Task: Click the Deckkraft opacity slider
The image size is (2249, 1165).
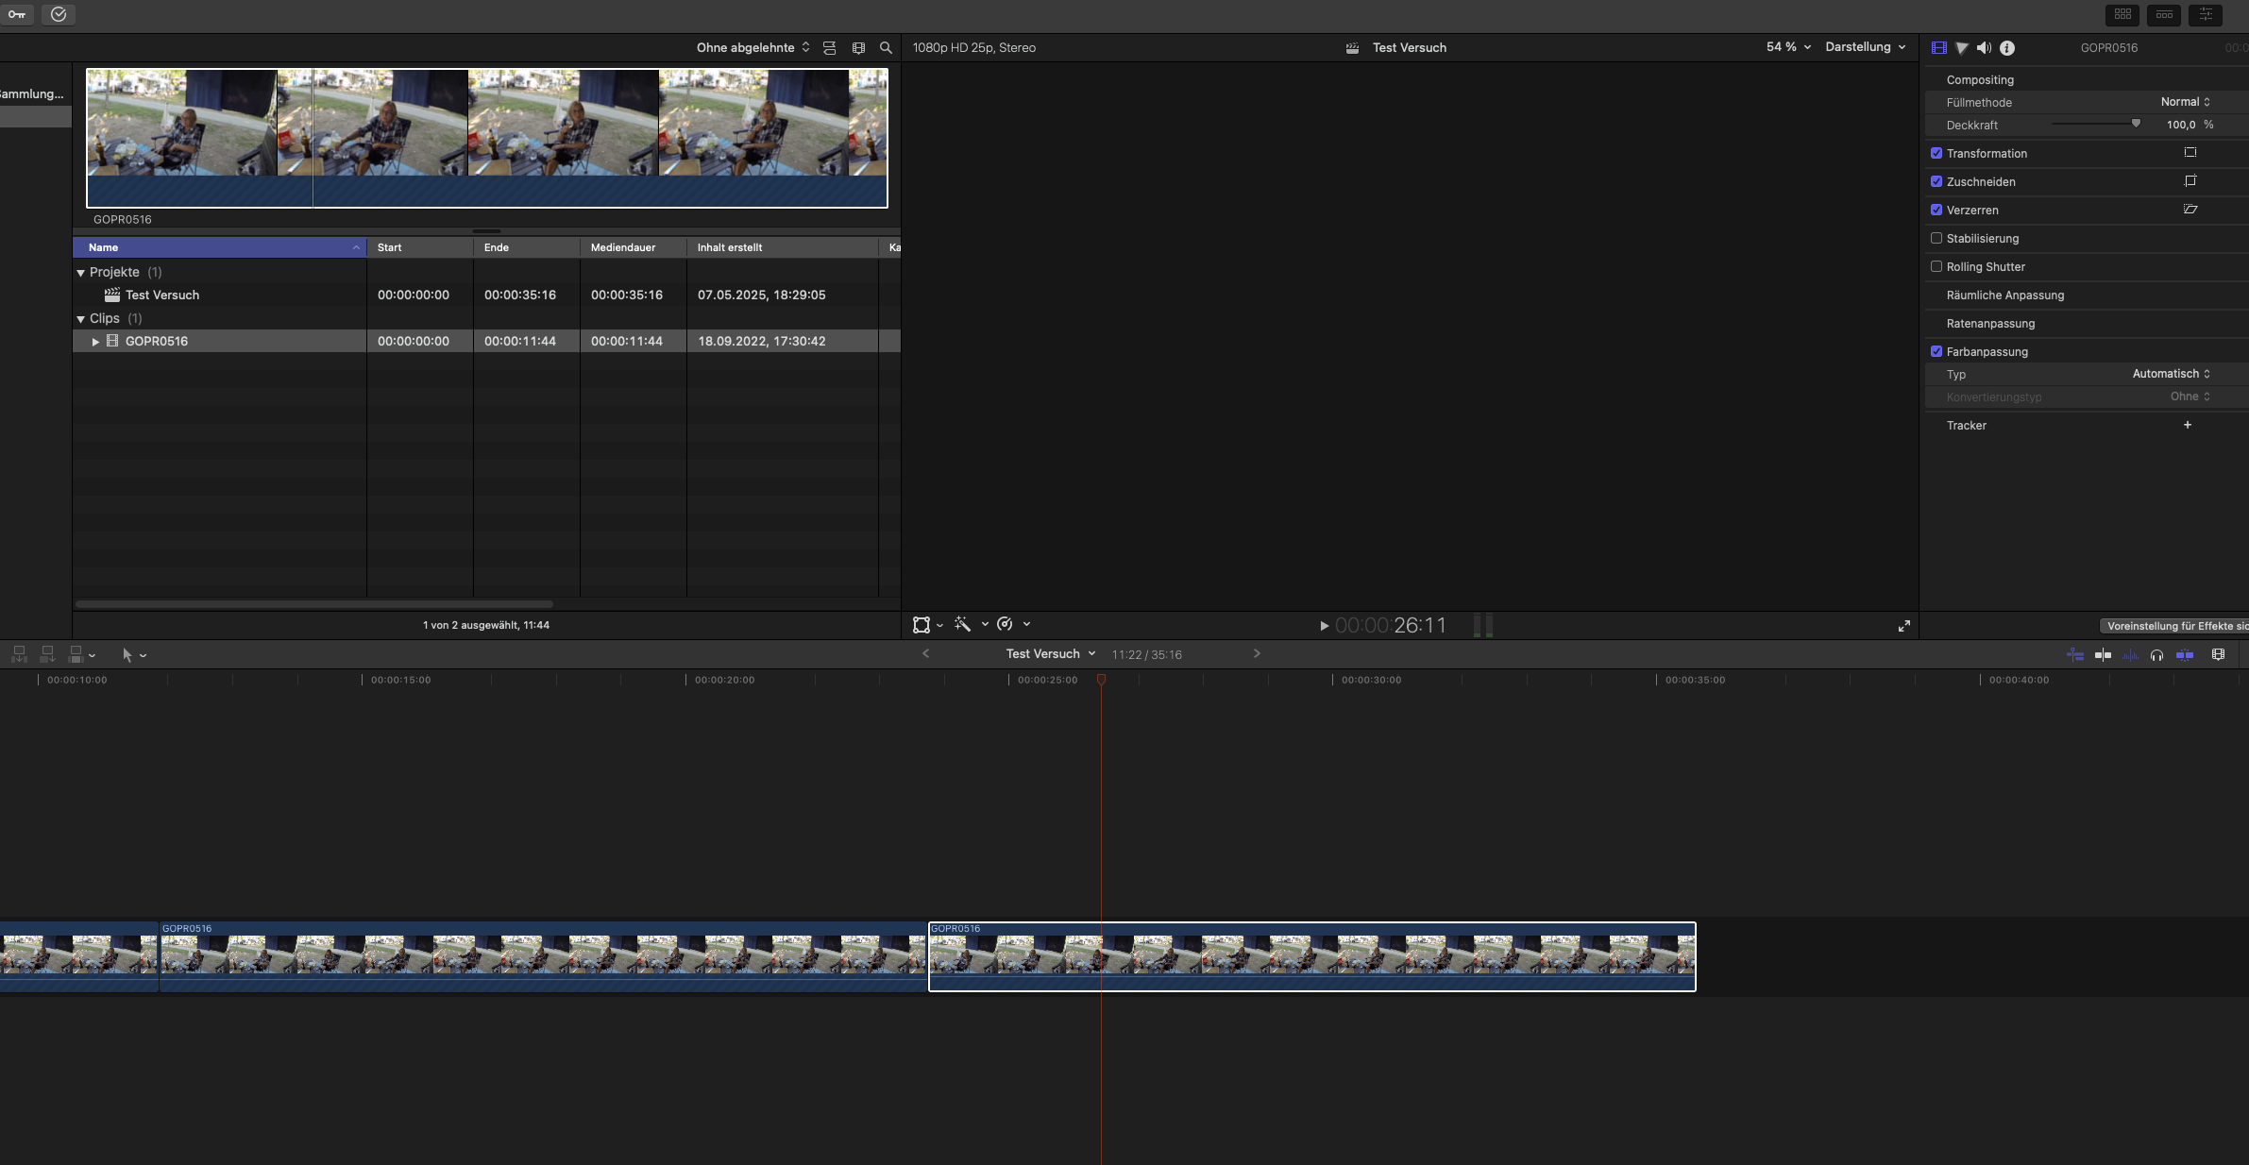Action: coord(2096,125)
